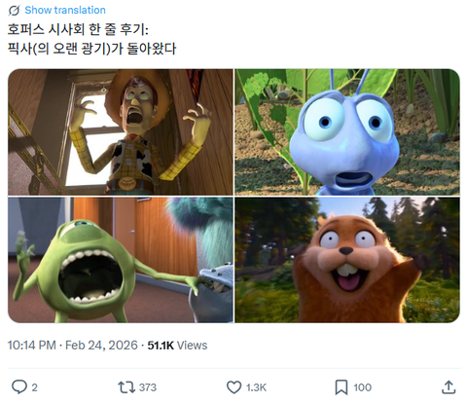Click the 10:14 PM timestamp
Screen dimensions: 467x403
pyautogui.click(x=32, y=346)
